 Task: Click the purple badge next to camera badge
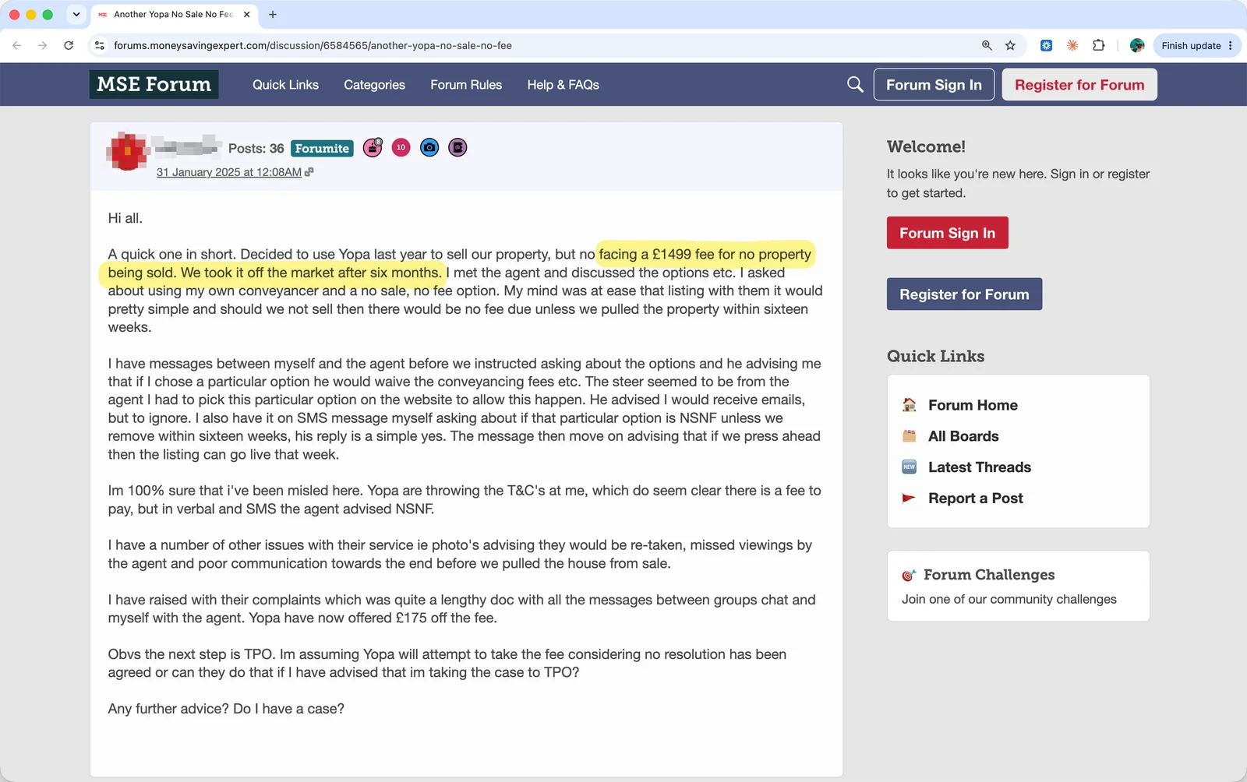click(x=457, y=147)
